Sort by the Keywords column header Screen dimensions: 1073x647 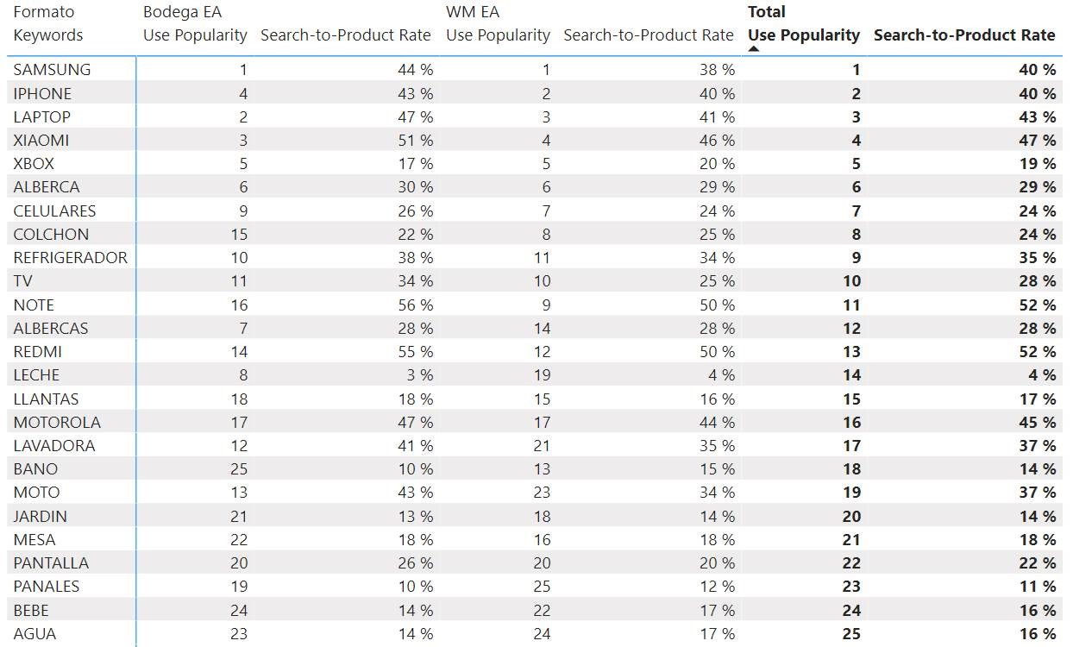[48, 35]
